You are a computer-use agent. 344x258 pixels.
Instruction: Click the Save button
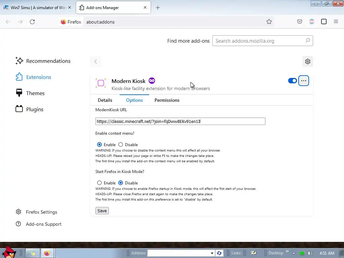click(102, 211)
